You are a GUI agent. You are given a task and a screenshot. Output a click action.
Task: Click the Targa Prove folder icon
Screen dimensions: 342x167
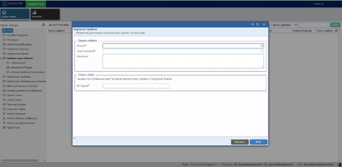coord(4,128)
